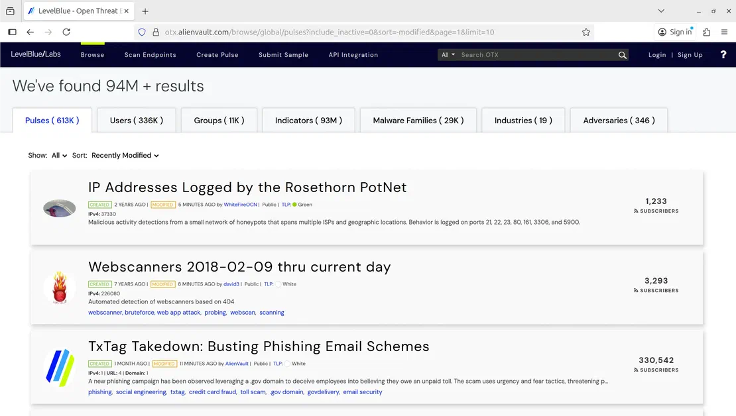Click the RSS icon beside 3,293 subscribers
The image size is (736, 416).
pyautogui.click(x=636, y=291)
